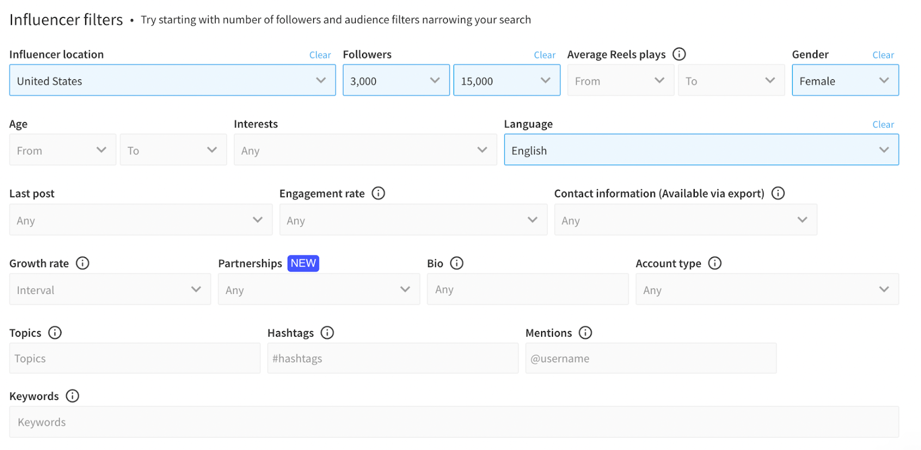This screenshot has width=921, height=450.
Task: Click the Account type info icon
Action: point(714,263)
